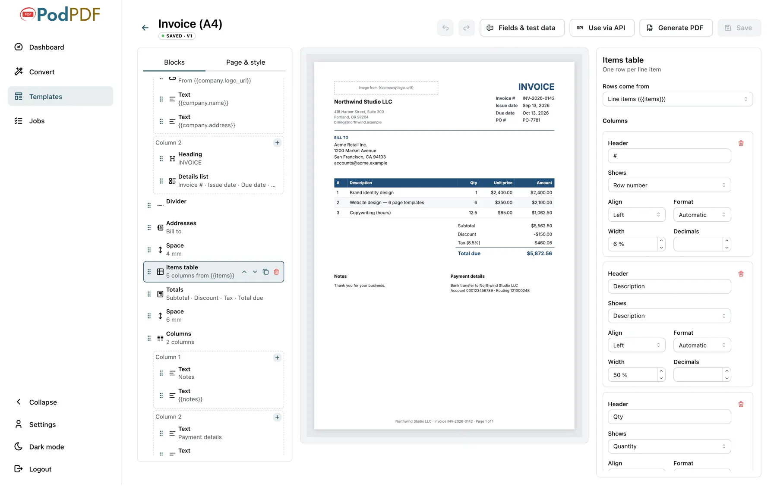Add a block to header Column 2
This screenshot has height=493, width=777.
click(277, 143)
